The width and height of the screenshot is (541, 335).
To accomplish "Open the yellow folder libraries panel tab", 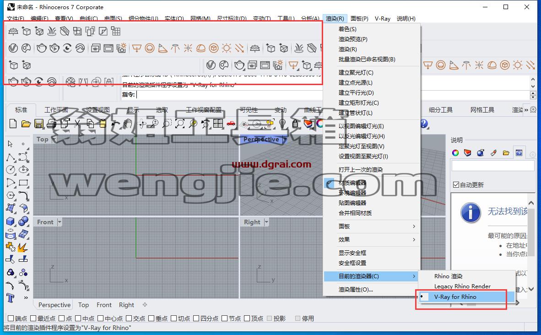I will click(506, 153).
